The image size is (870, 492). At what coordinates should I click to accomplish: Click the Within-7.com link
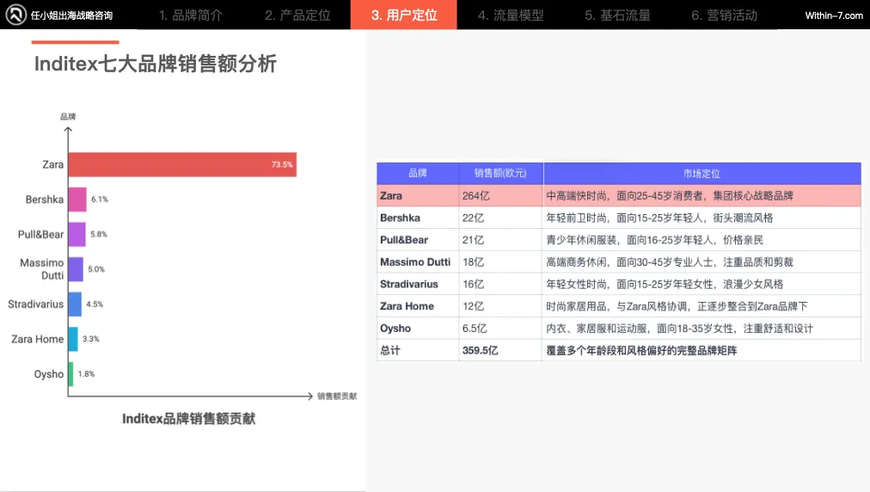[x=834, y=15]
